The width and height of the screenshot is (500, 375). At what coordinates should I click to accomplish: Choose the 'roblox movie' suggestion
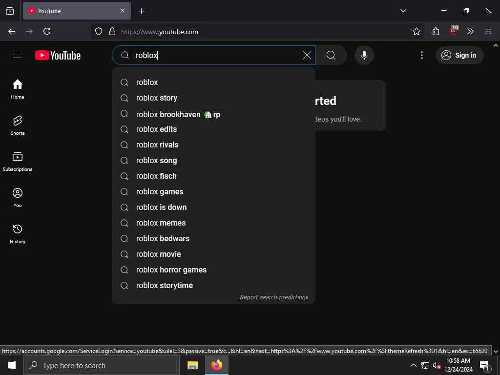pos(214,254)
